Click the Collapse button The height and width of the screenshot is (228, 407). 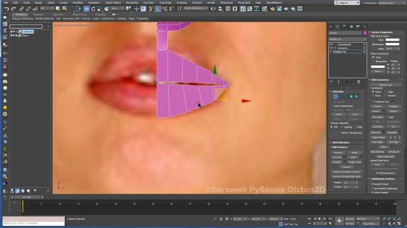click(x=394, y=106)
